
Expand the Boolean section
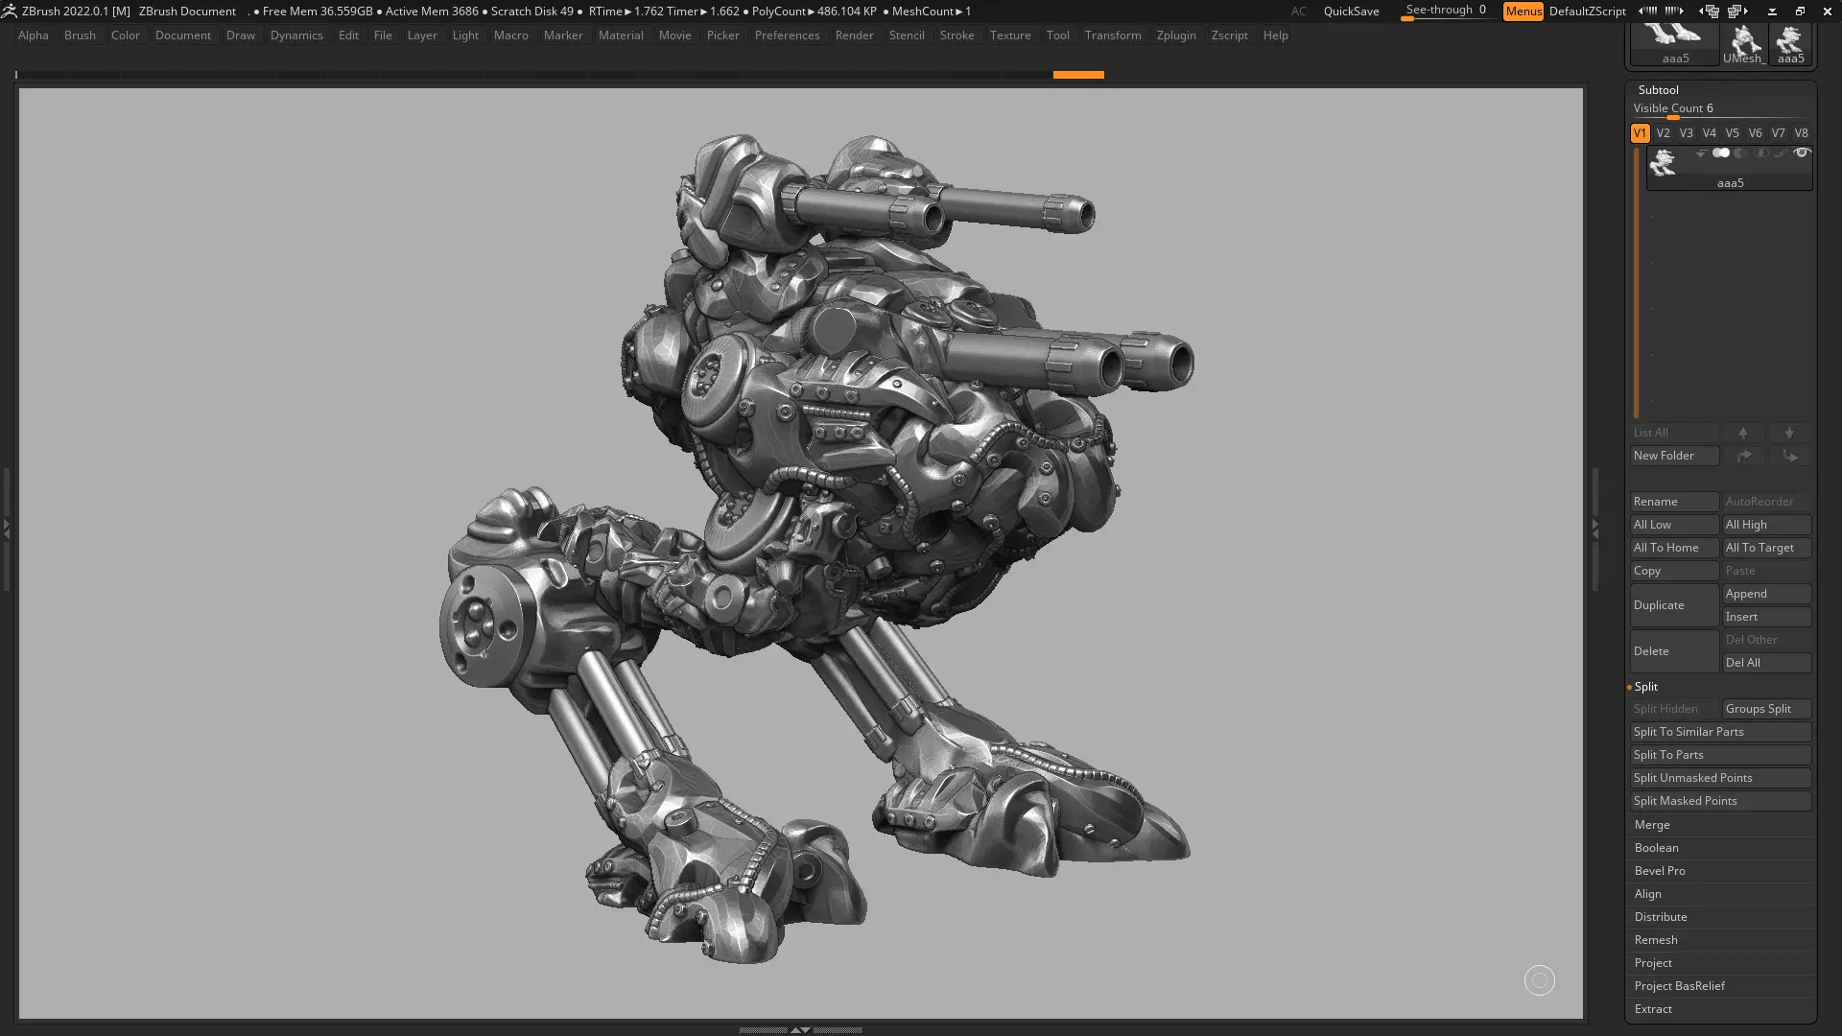pyautogui.click(x=1656, y=848)
